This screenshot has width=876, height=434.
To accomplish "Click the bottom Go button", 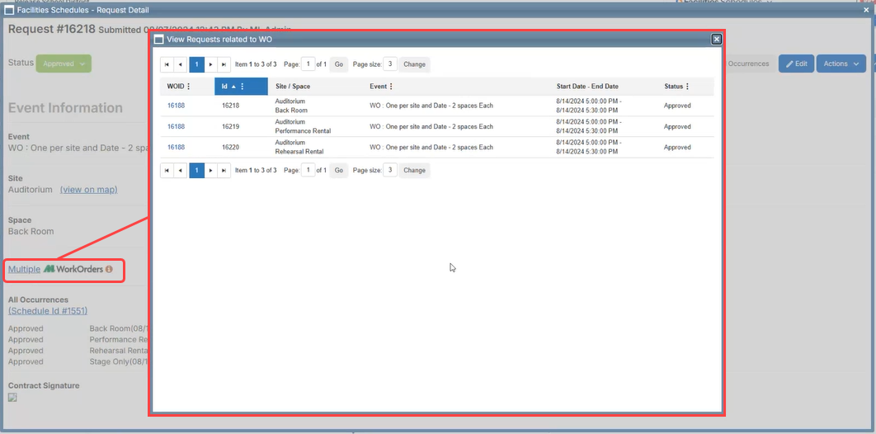I will (338, 170).
